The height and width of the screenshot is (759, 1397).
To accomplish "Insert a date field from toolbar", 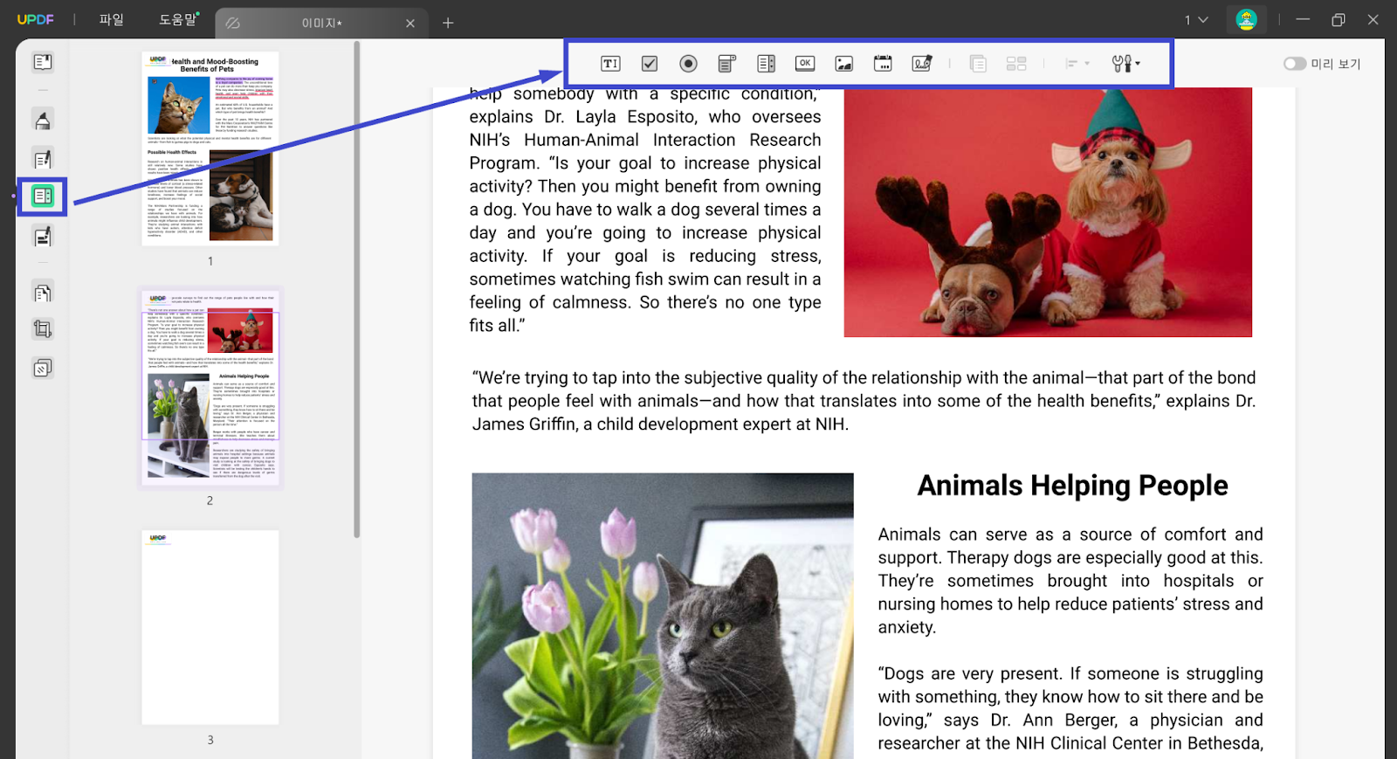I will point(883,64).
